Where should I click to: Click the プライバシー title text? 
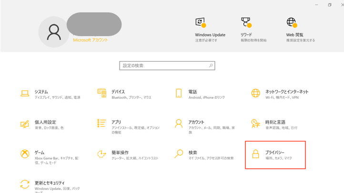tap(275, 153)
